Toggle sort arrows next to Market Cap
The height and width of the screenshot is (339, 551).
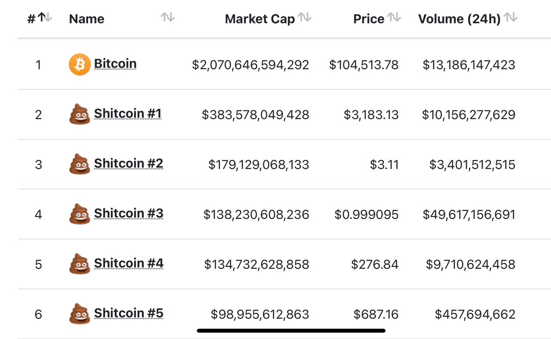pyautogui.click(x=304, y=17)
